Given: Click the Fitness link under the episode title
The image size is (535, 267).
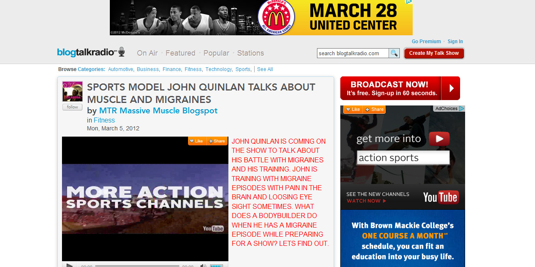Looking at the screenshot, I should pyautogui.click(x=104, y=120).
